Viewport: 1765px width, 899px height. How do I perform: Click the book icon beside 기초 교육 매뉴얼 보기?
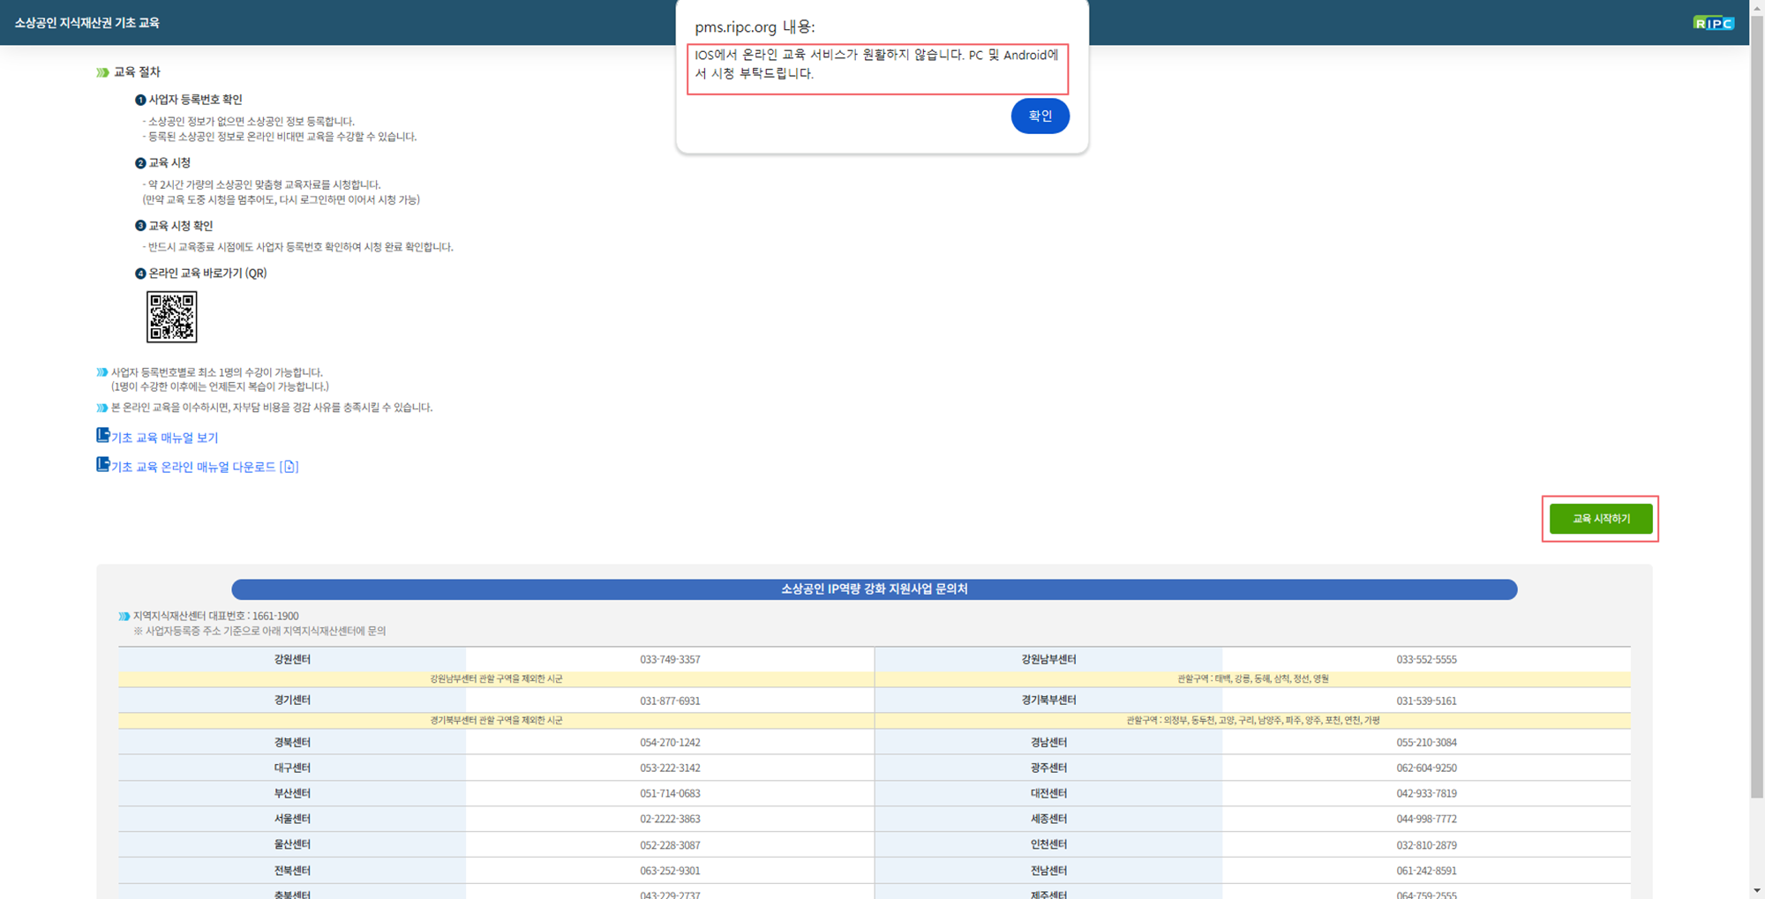click(102, 435)
